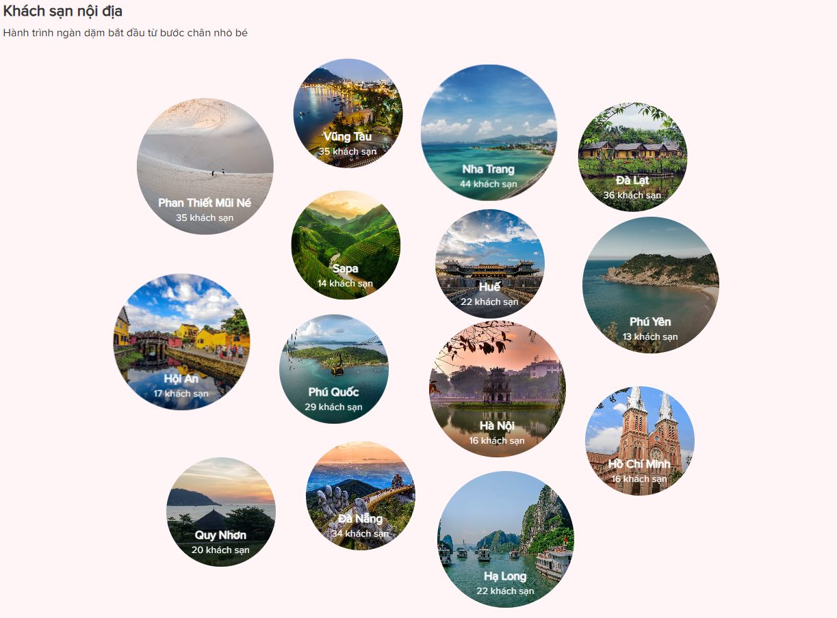Choose the Phan Thiết Mũi Né circle
The height and width of the screenshot is (618, 837).
click(205, 166)
